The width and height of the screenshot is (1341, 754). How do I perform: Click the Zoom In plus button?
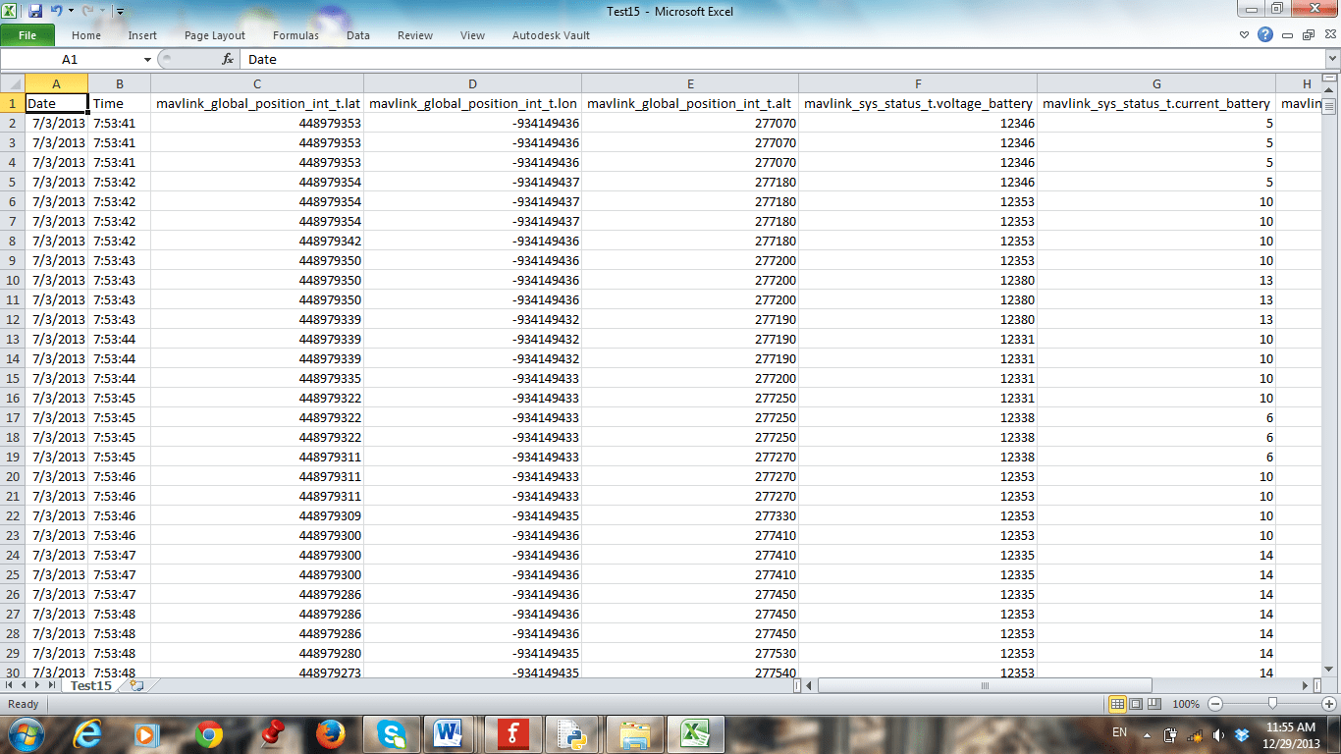coord(1329,704)
